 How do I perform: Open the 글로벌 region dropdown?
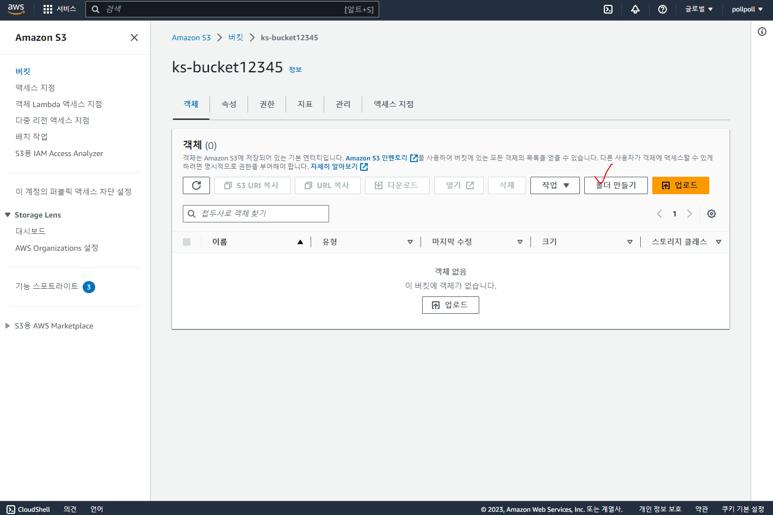tap(698, 9)
